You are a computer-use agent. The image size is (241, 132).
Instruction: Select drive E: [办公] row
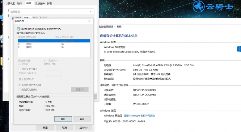54,44
